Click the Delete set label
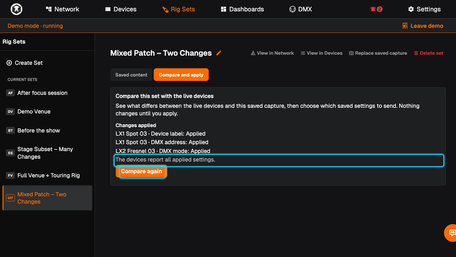 pyautogui.click(x=432, y=53)
